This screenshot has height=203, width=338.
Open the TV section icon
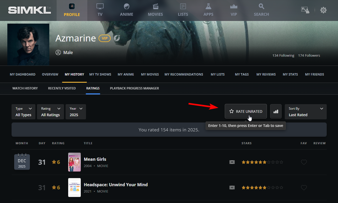click(100, 7)
